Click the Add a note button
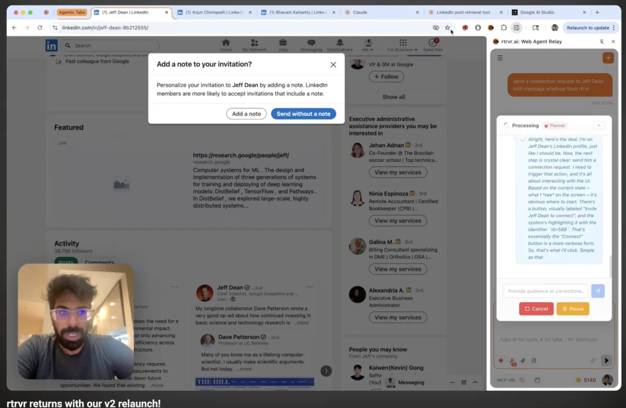The width and height of the screenshot is (626, 408). [x=246, y=114]
